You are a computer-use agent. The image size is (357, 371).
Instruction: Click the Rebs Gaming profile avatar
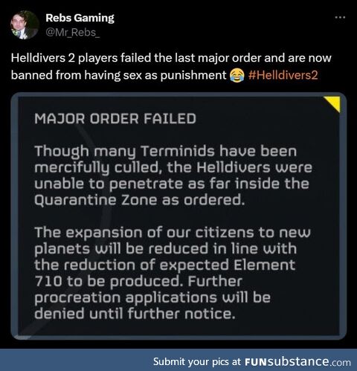click(25, 25)
